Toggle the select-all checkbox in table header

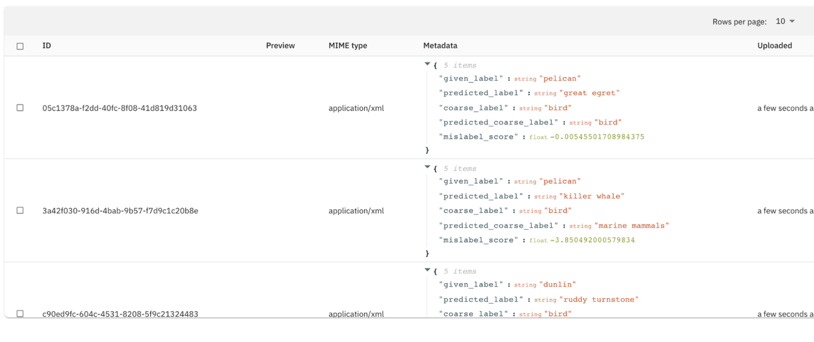(20, 46)
